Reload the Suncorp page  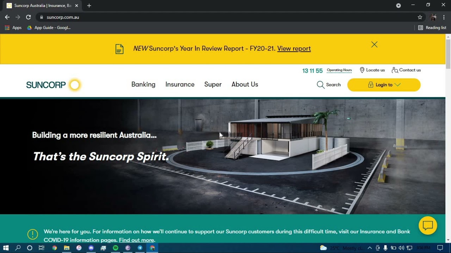(29, 17)
